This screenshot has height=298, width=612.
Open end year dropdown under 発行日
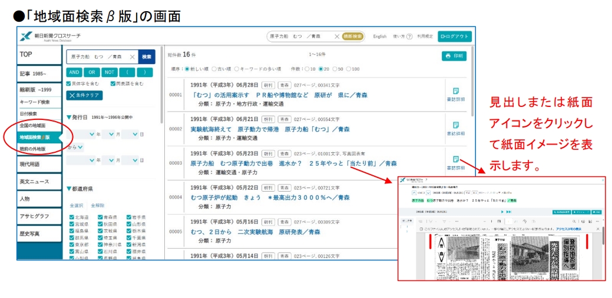click(x=81, y=160)
